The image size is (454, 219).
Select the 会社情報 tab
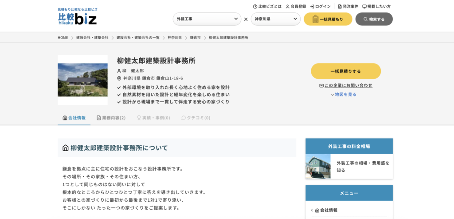click(x=74, y=118)
